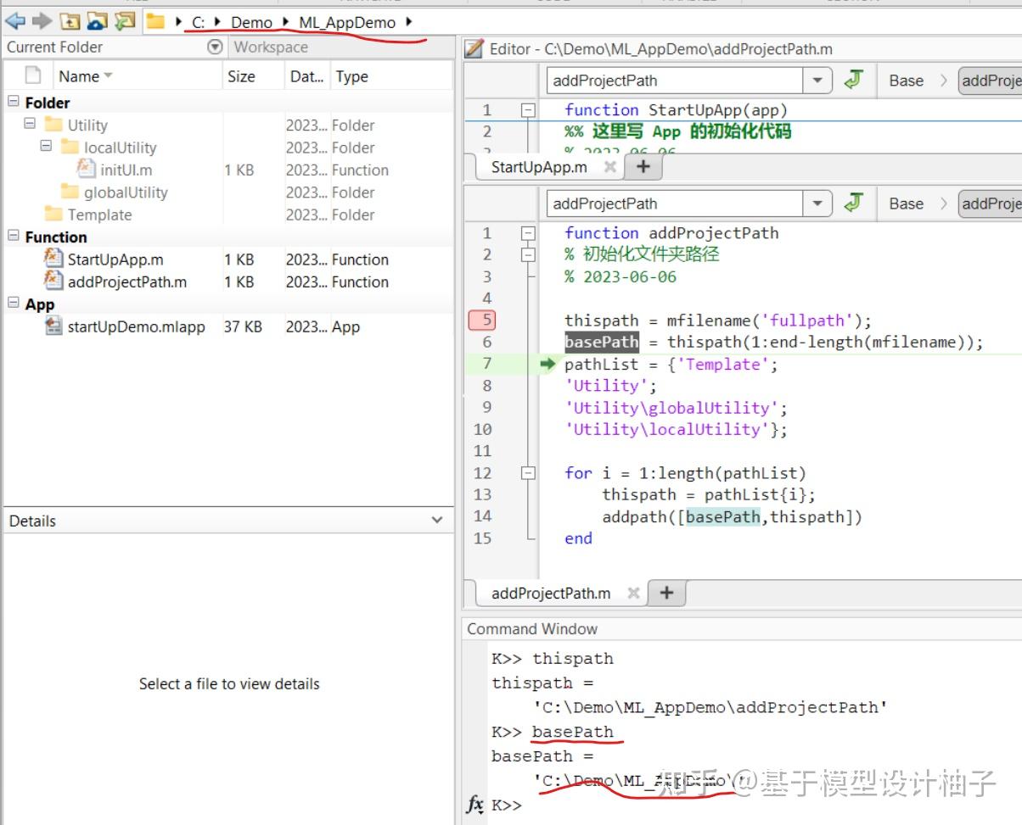Image resolution: width=1022 pixels, height=825 pixels.
Task: Add a new tab beside addProjectPath.m
Action: point(666,593)
